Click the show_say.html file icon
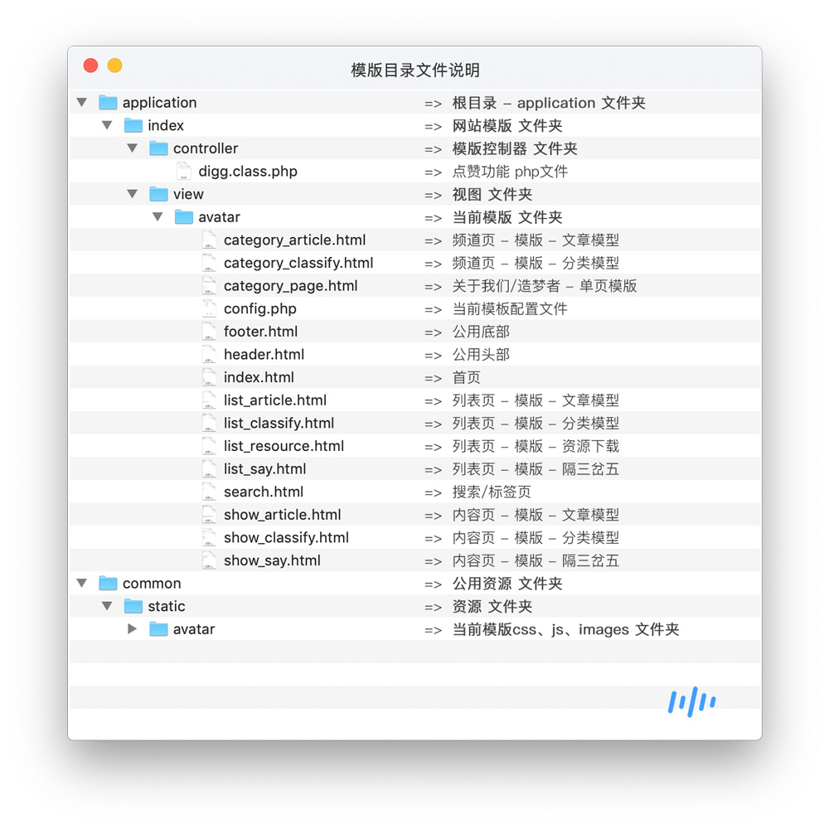This screenshot has width=829, height=829. tap(210, 560)
